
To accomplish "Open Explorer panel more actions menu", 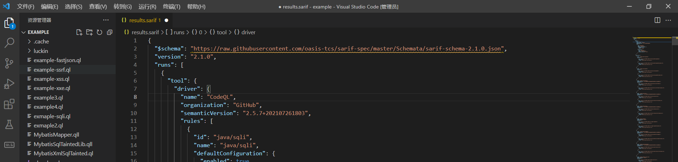I will click(x=106, y=20).
